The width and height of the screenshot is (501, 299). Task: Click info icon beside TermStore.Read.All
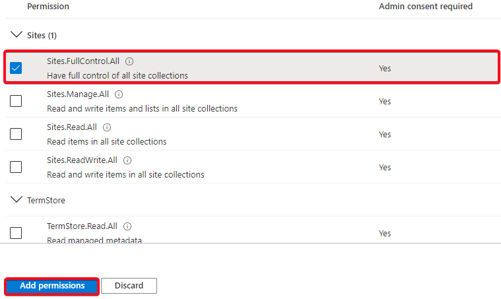tap(127, 226)
